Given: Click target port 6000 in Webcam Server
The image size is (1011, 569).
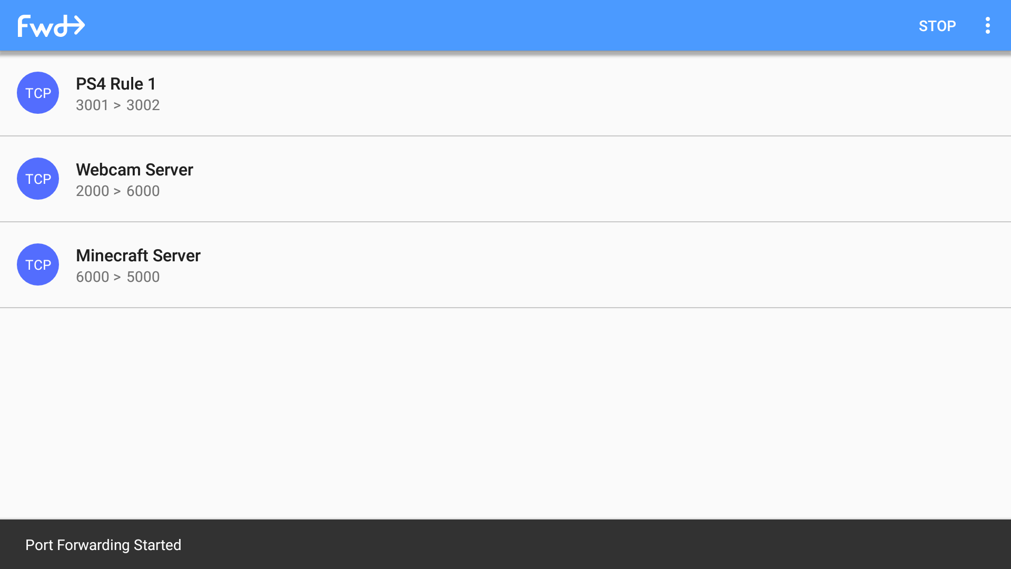Looking at the screenshot, I should (143, 191).
